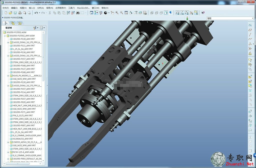256x168 pixels.
Task: Open the dropdown arrow beside the appearance sphere
Action: pyautogui.click(x=108, y=13)
